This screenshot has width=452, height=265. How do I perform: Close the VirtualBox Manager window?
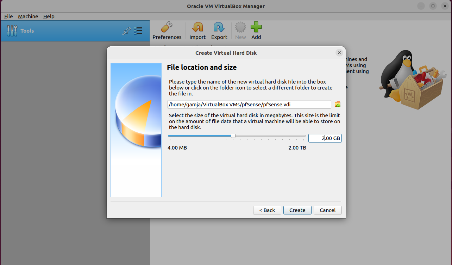(x=445, y=6)
